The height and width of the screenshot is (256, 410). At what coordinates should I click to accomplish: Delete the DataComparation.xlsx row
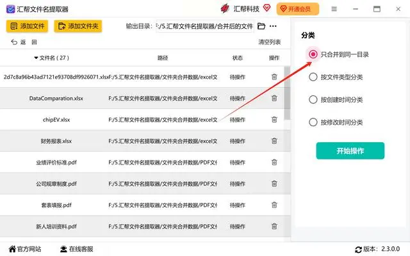(274, 98)
